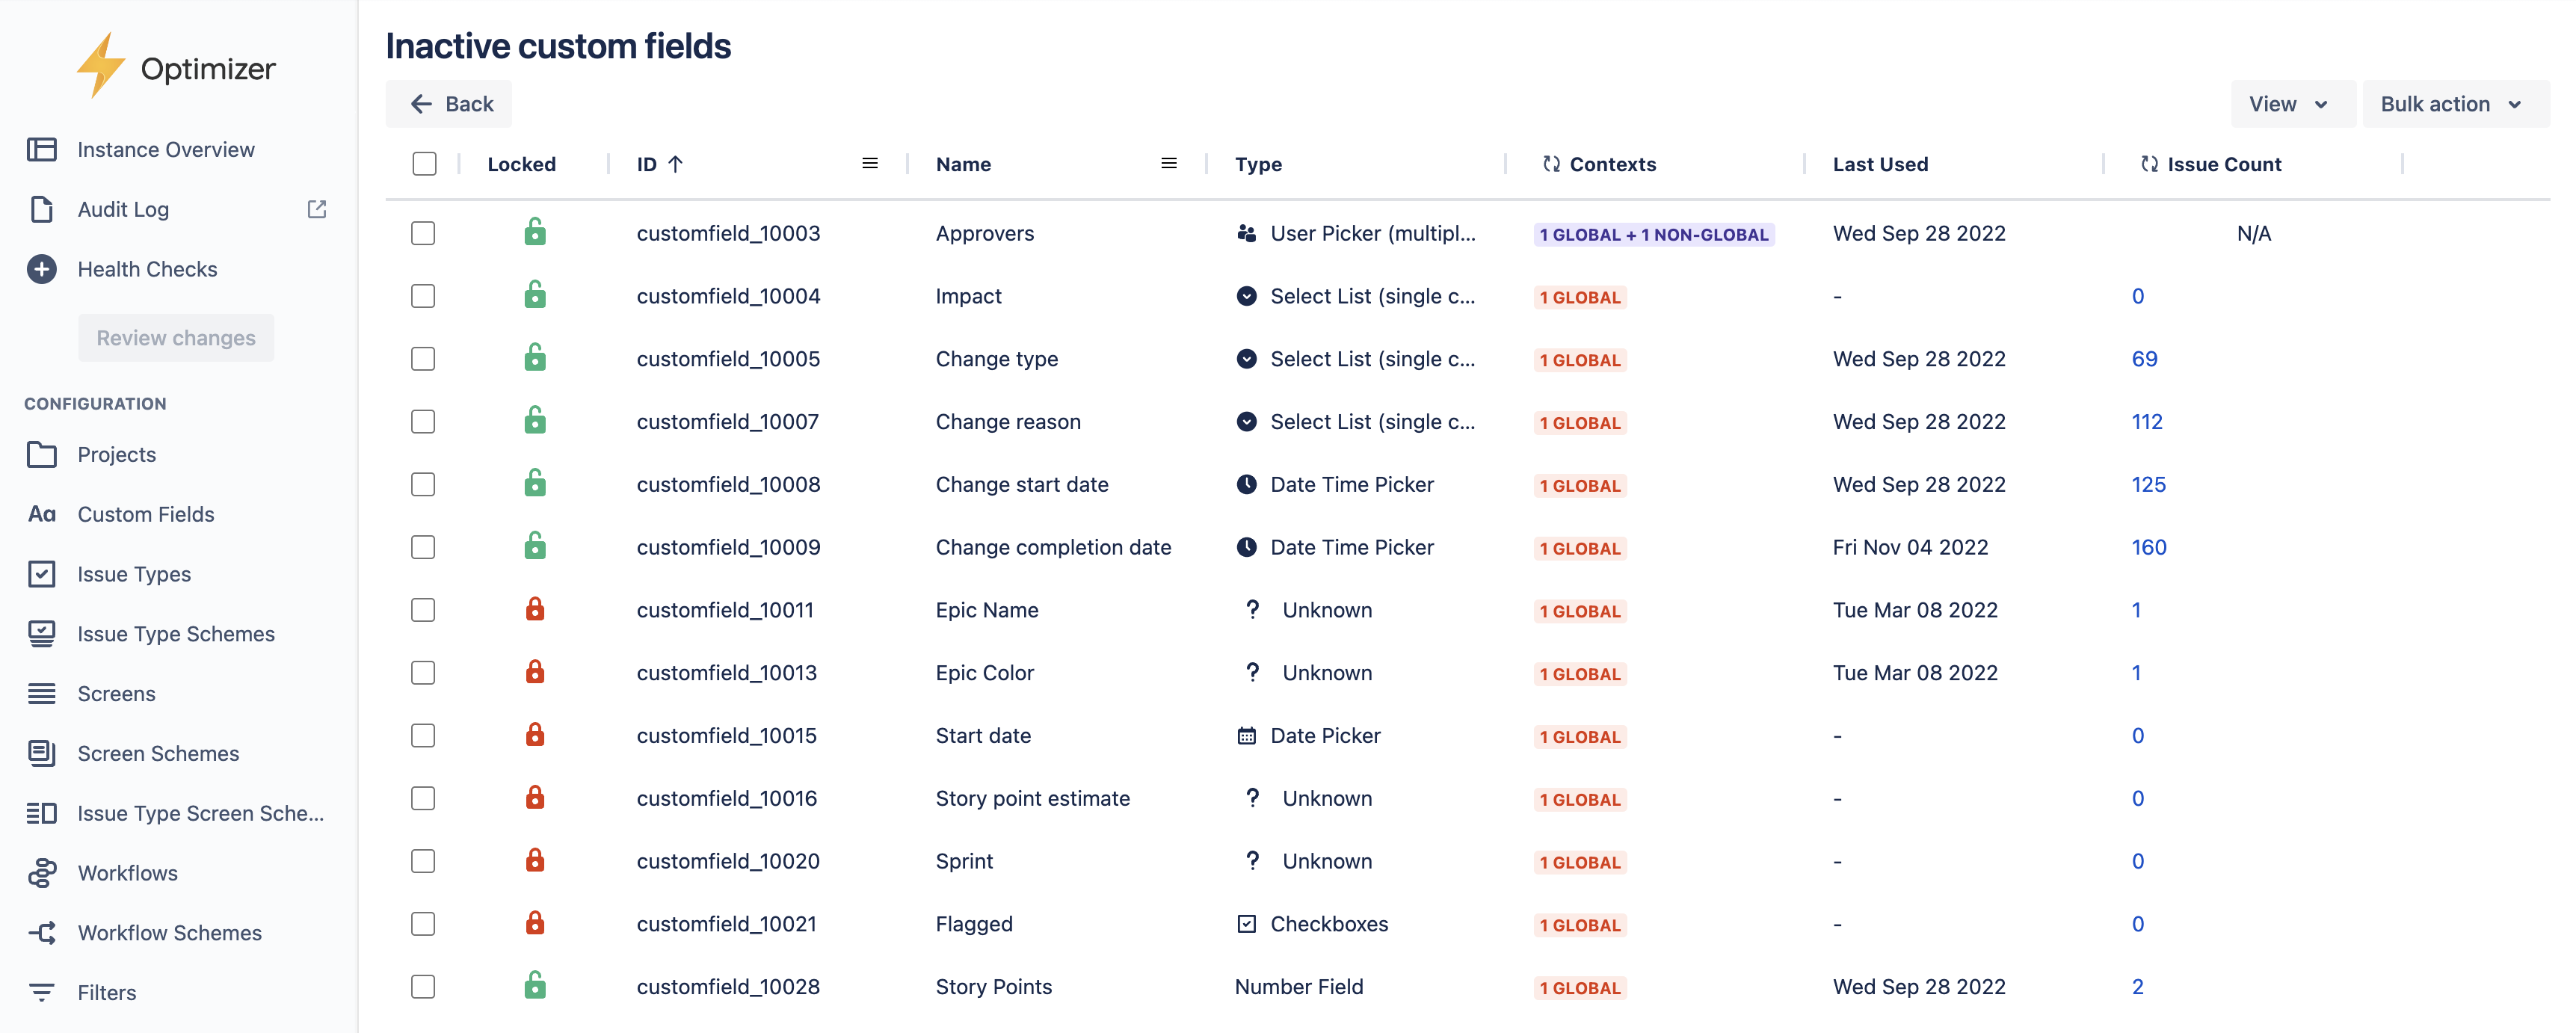The width and height of the screenshot is (2576, 1033).
Task: Click the Back button
Action: tap(449, 104)
